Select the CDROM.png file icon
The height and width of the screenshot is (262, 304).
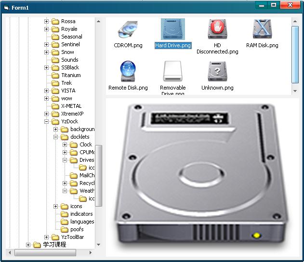coord(128,30)
